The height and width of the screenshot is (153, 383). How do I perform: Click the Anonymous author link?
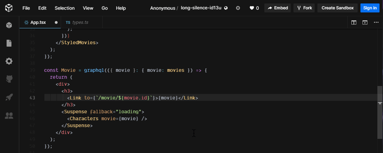pos(163,8)
